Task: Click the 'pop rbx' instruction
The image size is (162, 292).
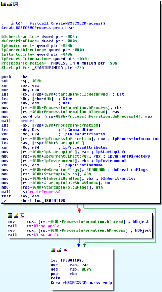Action: (x=64, y=274)
